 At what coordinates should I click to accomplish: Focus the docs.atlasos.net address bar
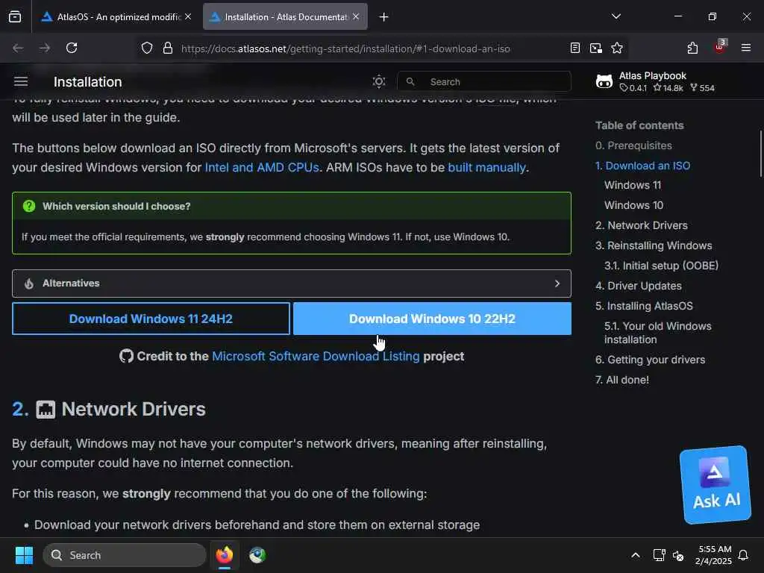[345, 48]
